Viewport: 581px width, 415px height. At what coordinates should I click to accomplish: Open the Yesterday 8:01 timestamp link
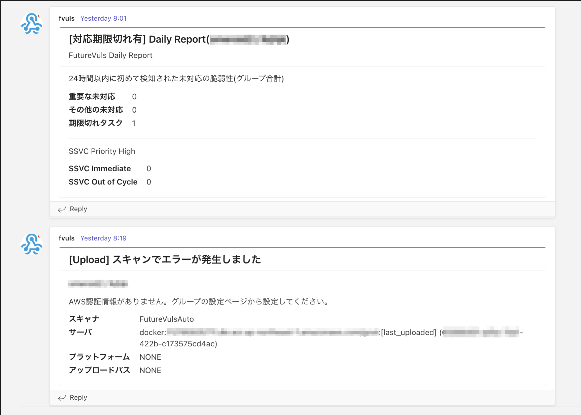point(104,18)
